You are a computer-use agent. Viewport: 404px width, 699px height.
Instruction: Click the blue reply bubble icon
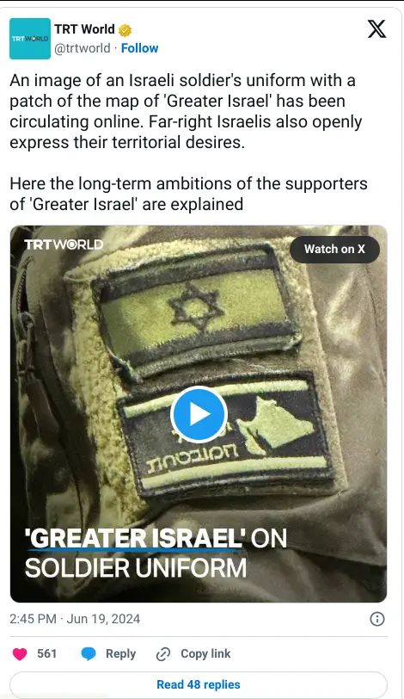pos(89,654)
